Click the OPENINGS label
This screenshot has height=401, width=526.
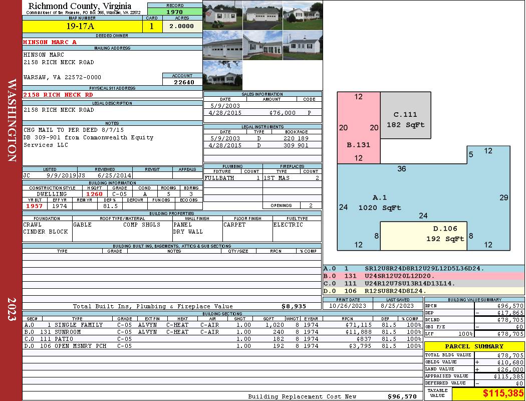pos(281,206)
